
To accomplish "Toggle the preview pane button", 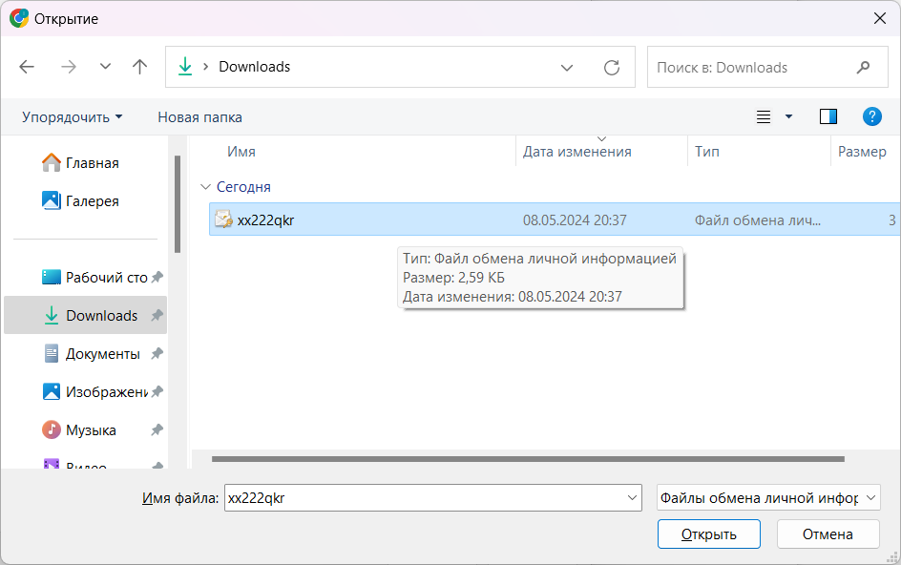I will pos(828,116).
